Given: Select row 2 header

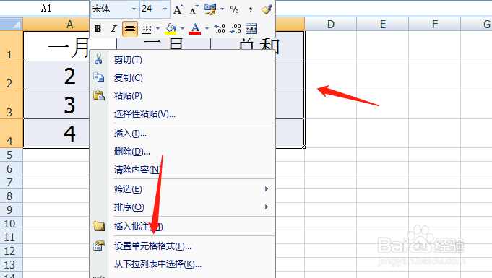Looking at the screenshot, I should pos(12,76).
